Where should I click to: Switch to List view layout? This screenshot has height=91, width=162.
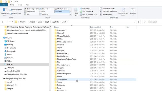tap(42, 12)
